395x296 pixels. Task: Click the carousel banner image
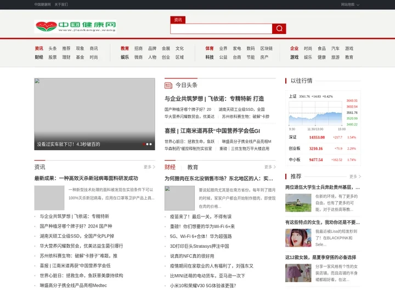(95, 114)
